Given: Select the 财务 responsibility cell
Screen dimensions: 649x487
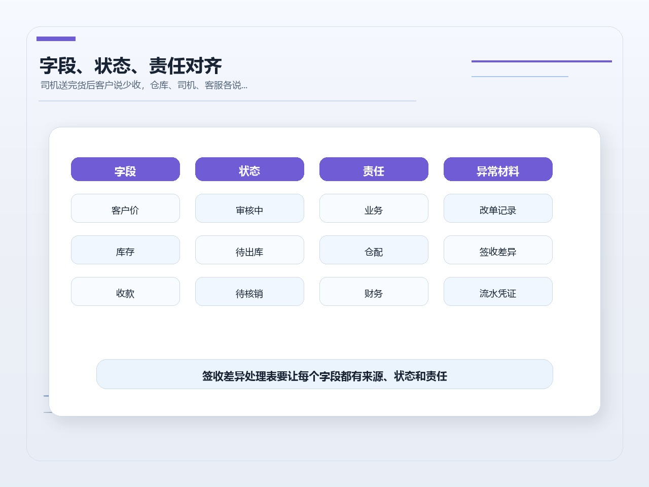Looking at the screenshot, I should tap(374, 291).
